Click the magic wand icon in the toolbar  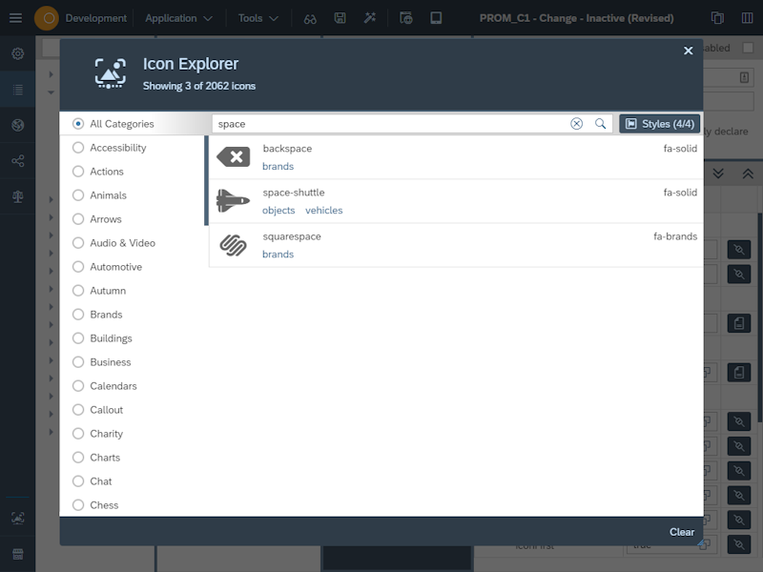372,17
